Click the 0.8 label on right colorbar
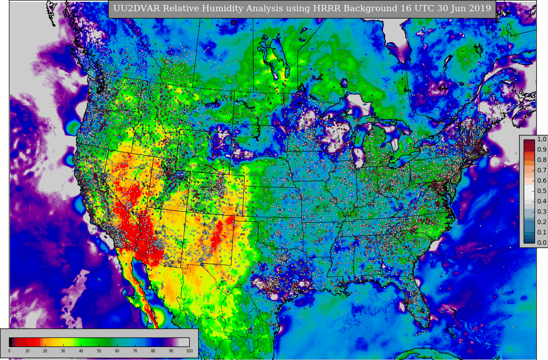The width and height of the screenshot is (548, 360). 542,160
